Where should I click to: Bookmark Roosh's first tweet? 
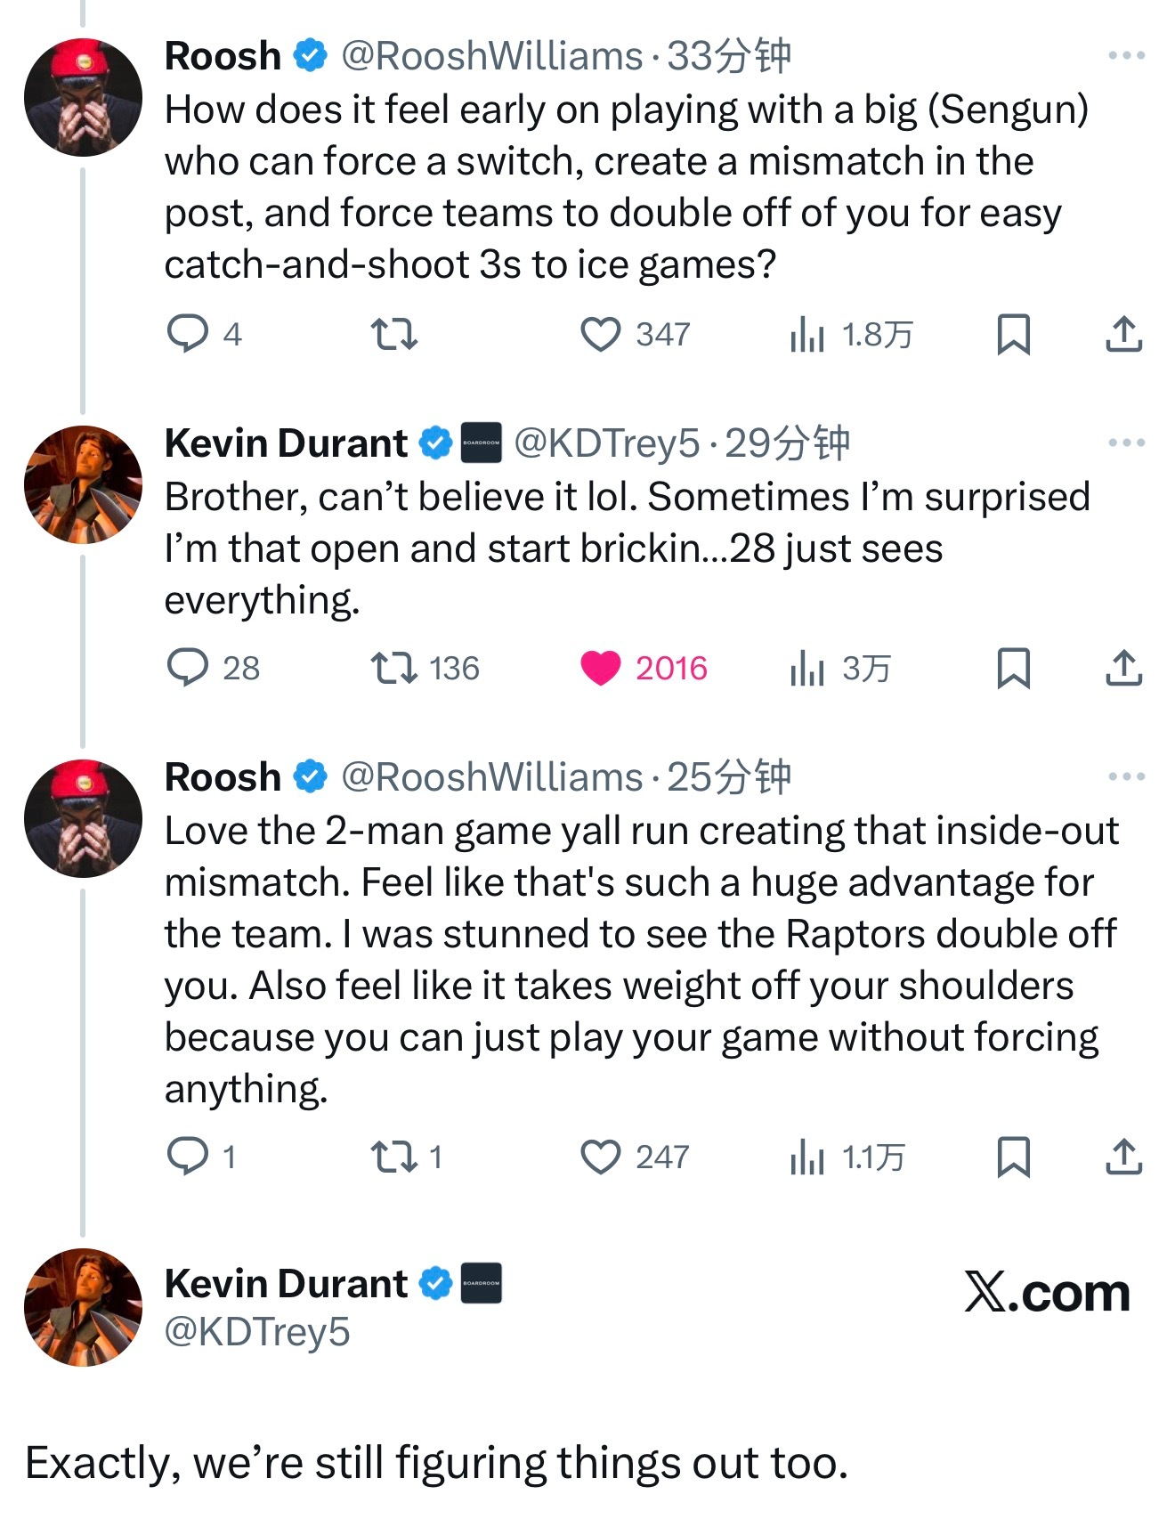click(1013, 335)
